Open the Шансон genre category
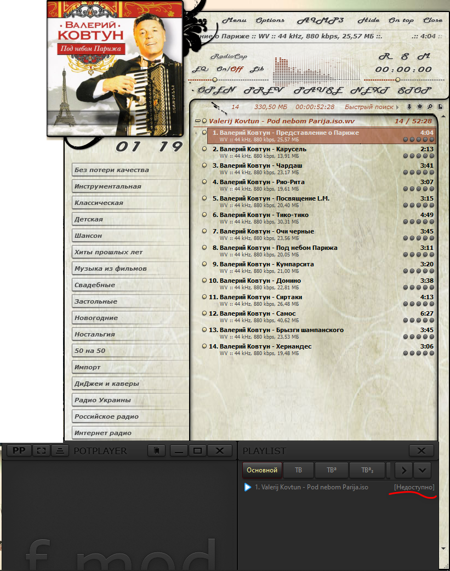The image size is (450, 571). point(130,236)
